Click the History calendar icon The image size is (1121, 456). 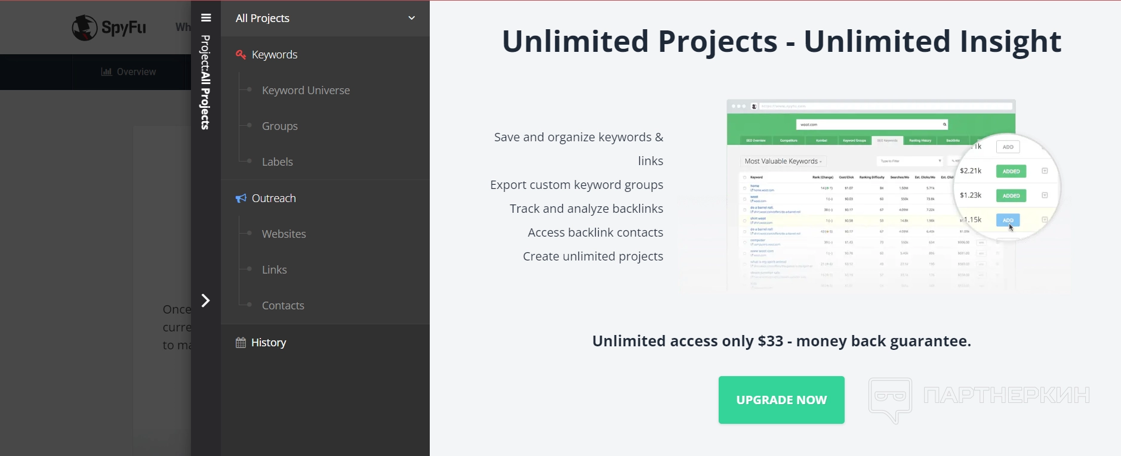[x=241, y=343]
